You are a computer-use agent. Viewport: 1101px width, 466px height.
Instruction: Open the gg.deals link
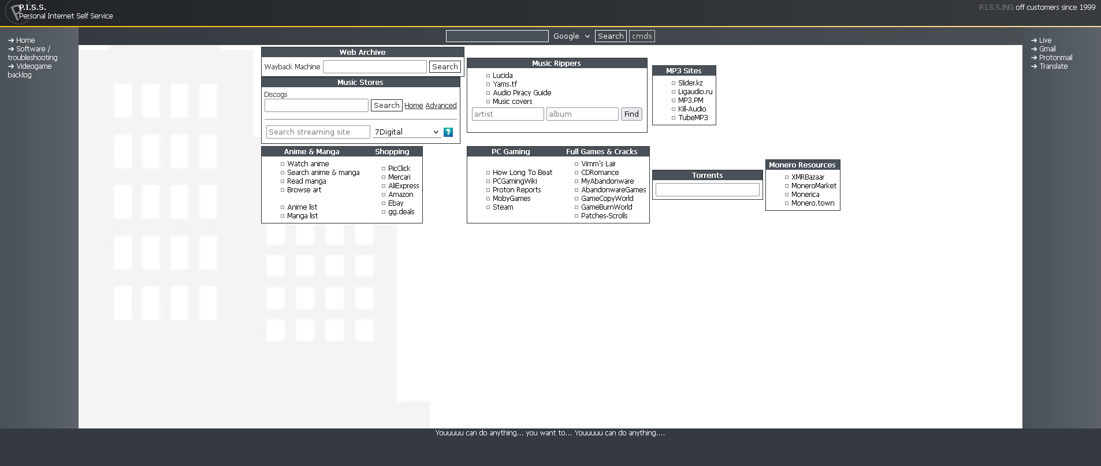pos(401,212)
